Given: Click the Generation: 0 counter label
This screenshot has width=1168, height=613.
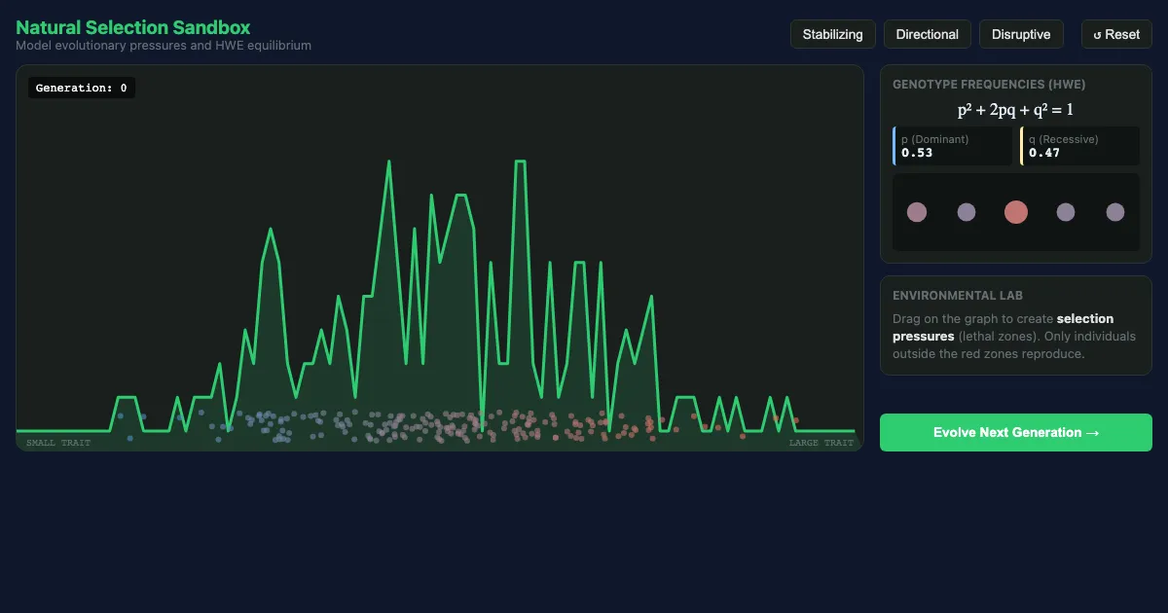Looking at the screenshot, I should pos(82,88).
